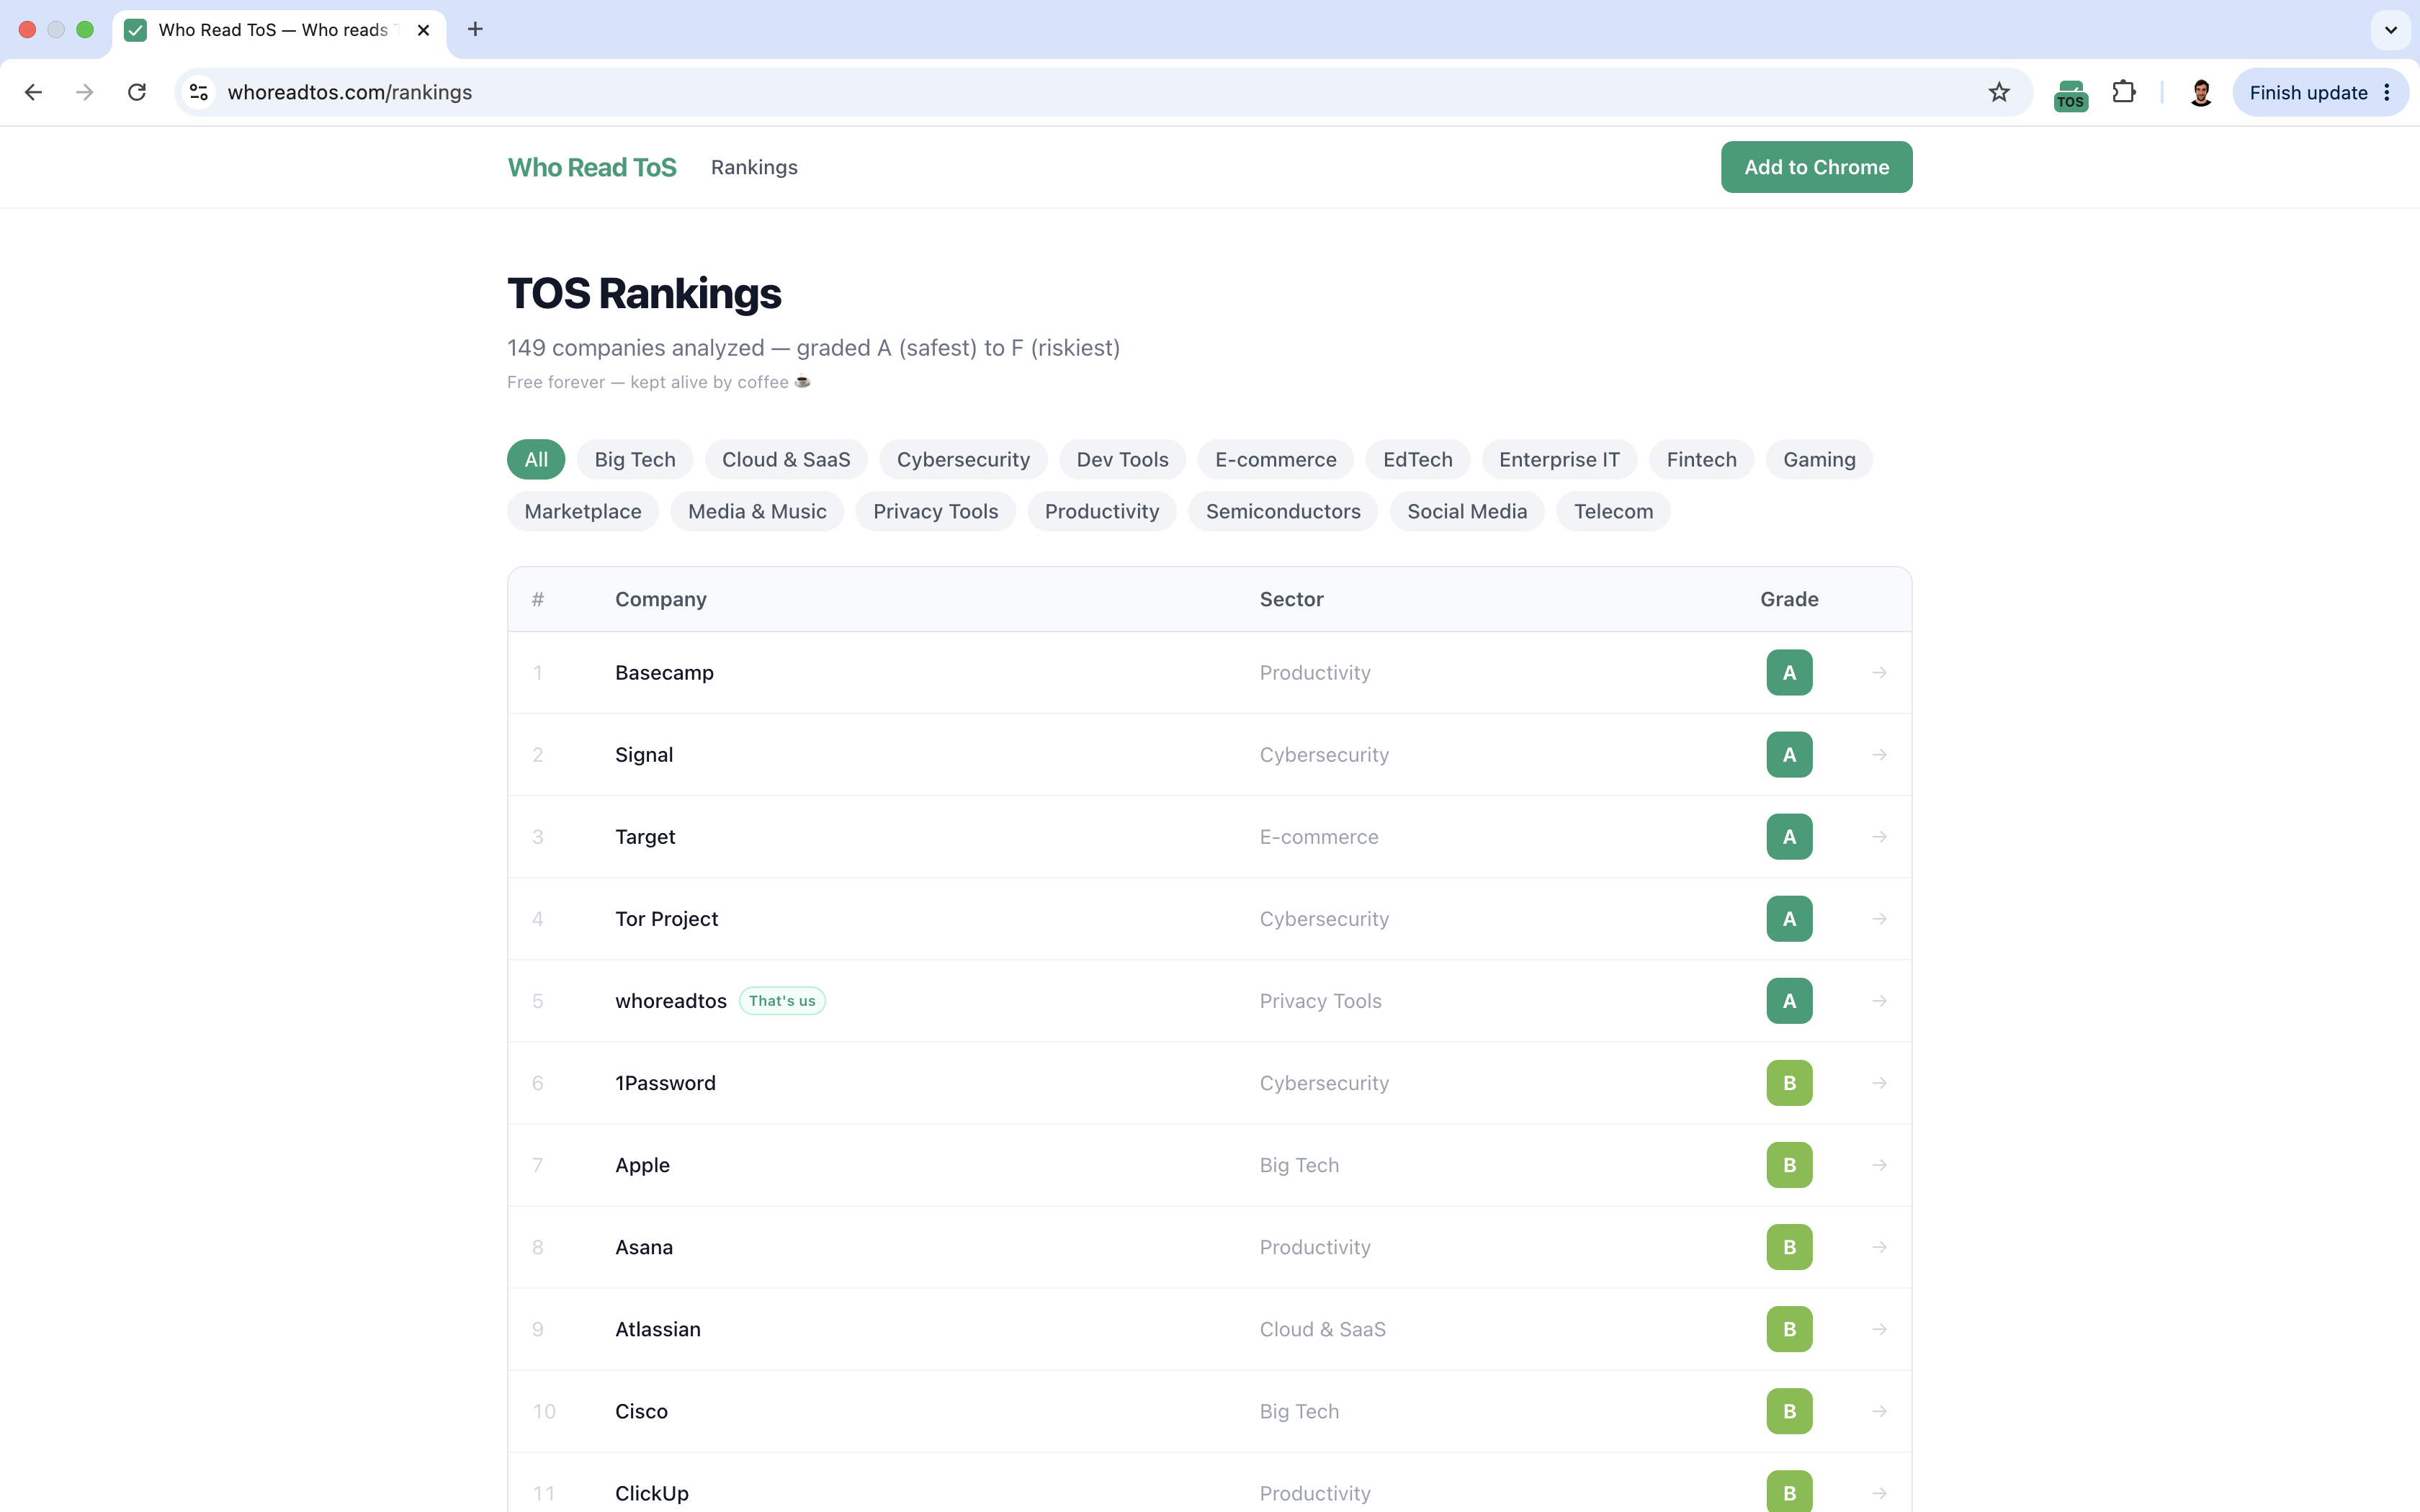This screenshot has width=2420, height=1512.
Task: Filter by Media & Music sector
Action: pyautogui.click(x=757, y=511)
